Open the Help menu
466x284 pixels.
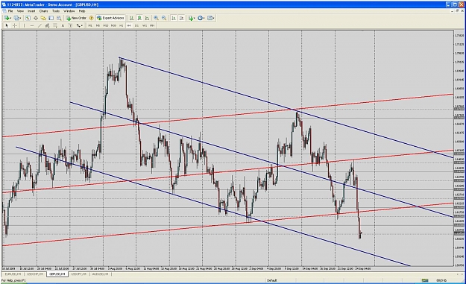pyautogui.click(x=82, y=10)
